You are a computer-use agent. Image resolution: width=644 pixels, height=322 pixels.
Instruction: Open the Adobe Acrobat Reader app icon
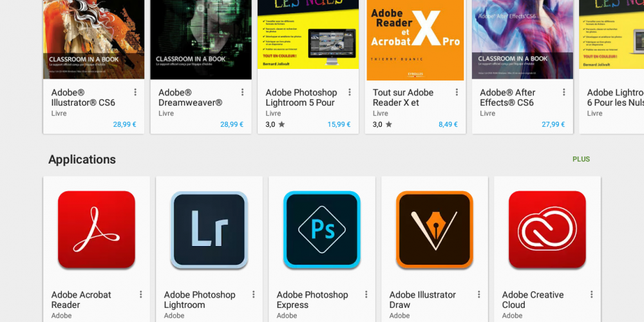[x=97, y=230]
